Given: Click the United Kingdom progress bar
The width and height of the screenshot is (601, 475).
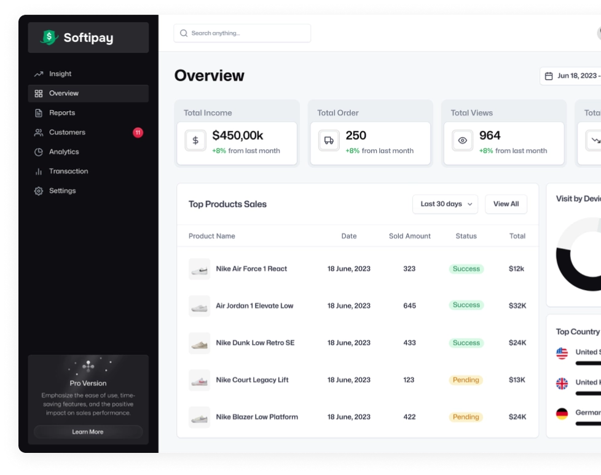Looking at the screenshot, I should tap(588, 394).
